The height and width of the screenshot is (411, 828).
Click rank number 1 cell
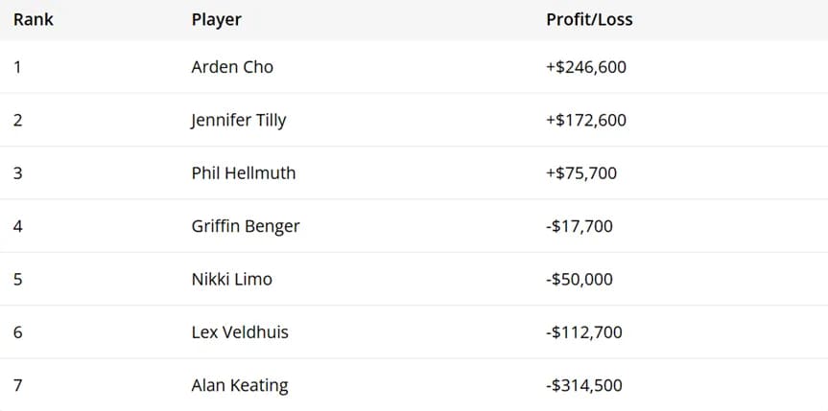[17, 67]
